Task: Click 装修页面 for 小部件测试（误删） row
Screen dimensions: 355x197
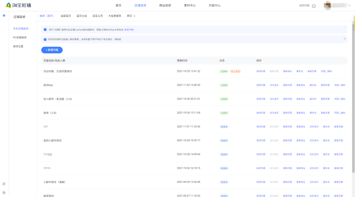Action: pyautogui.click(x=261, y=182)
